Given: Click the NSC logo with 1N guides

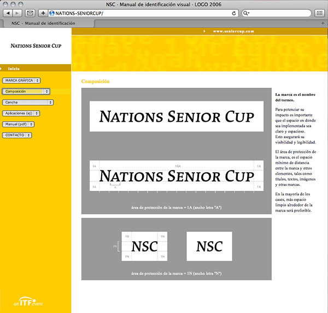Looking at the screenshot, I should pyautogui.click(x=144, y=246).
